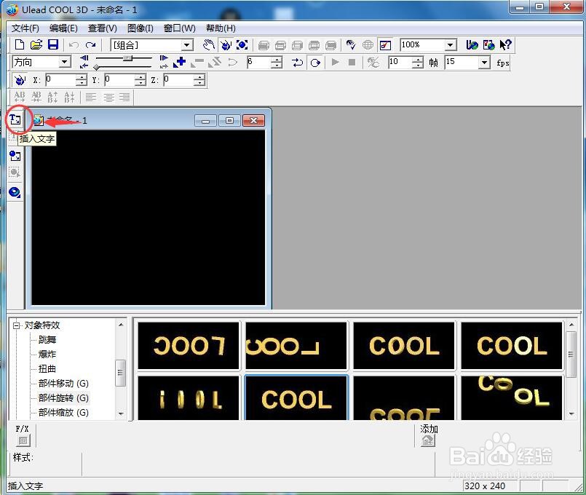
Task: Open the 15 fps dropdown
Action: click(x=484, y=62)
